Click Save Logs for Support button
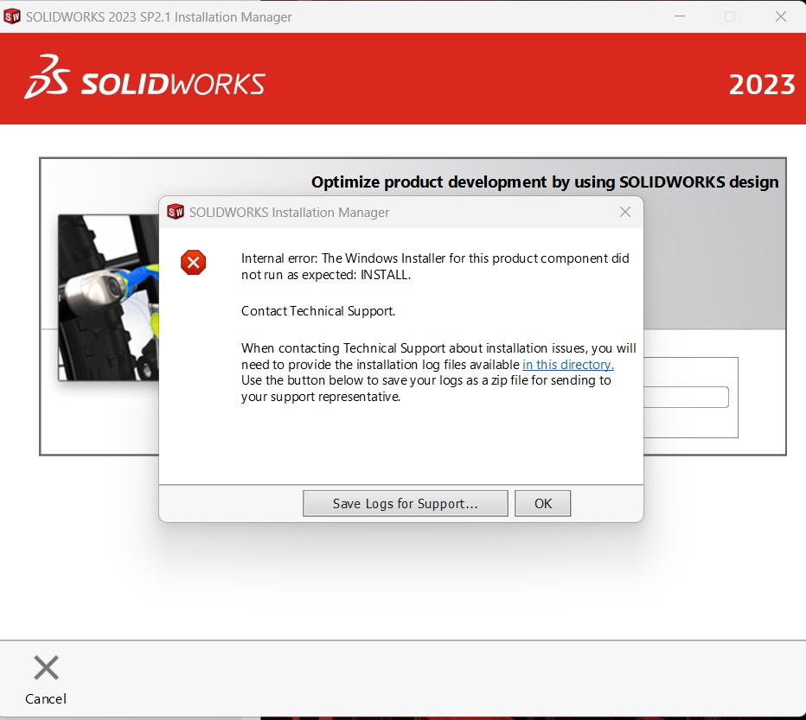Screen dimensions: 806x720 (405, 503)
